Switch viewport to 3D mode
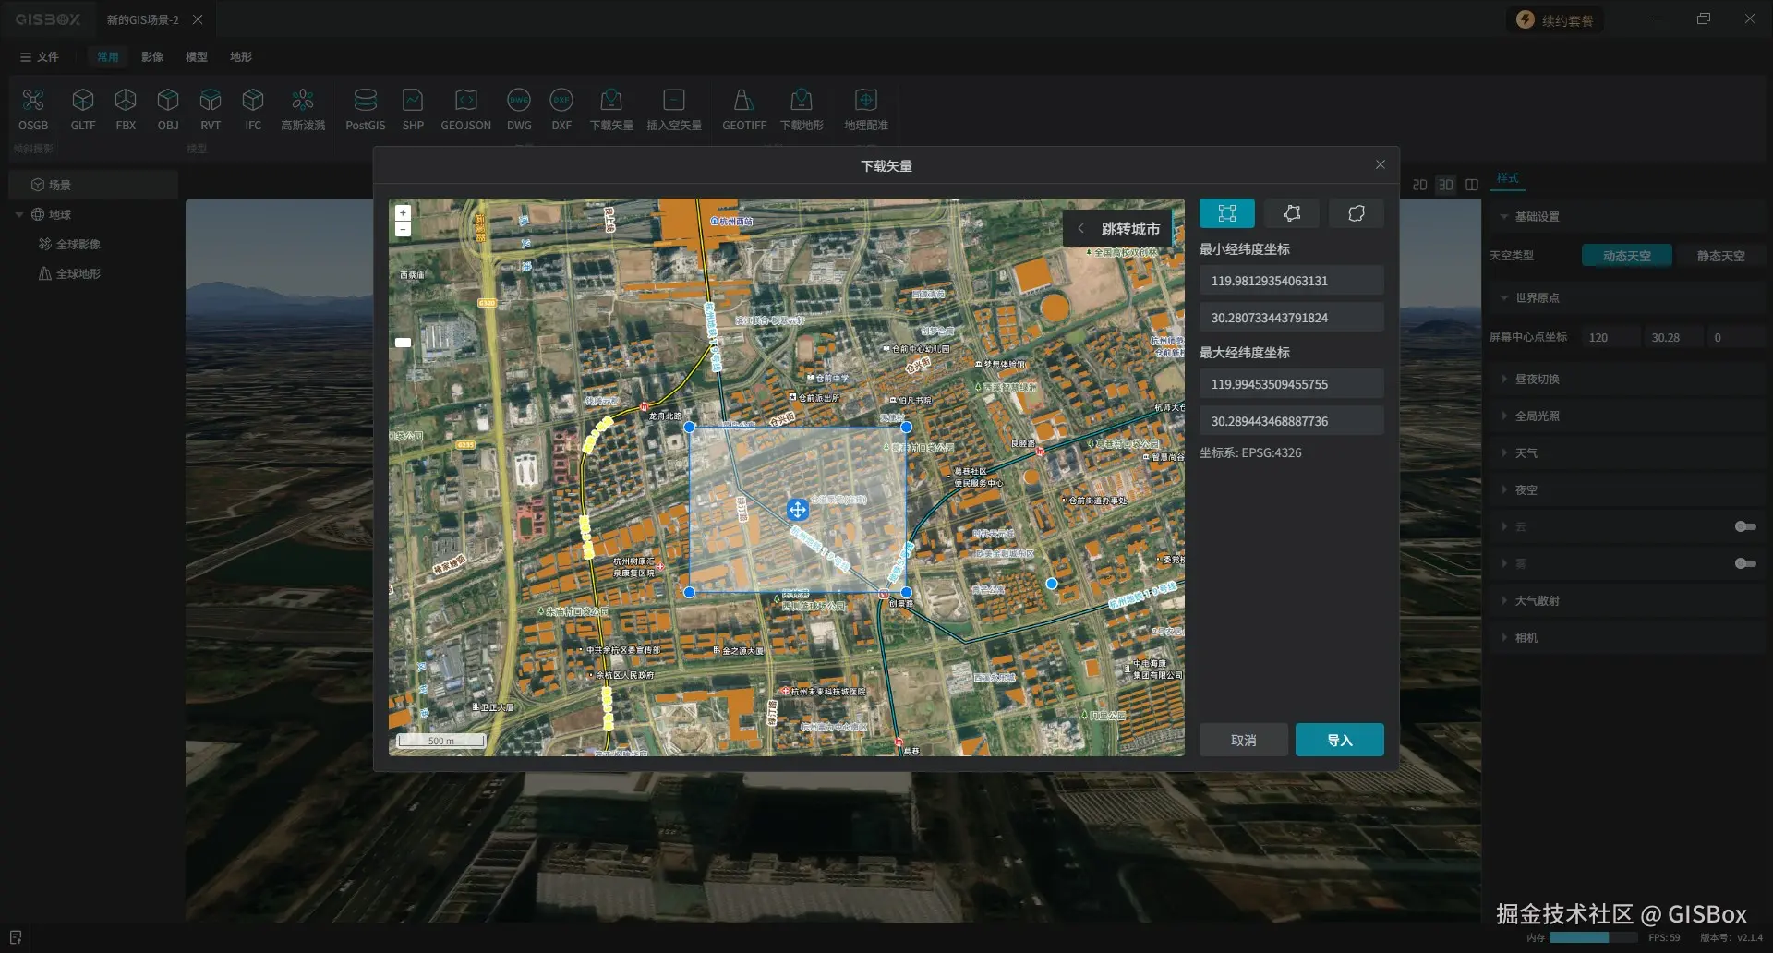Image resolution: width=1773 pixels, height=953 pixels. (x=1446, y=185)
